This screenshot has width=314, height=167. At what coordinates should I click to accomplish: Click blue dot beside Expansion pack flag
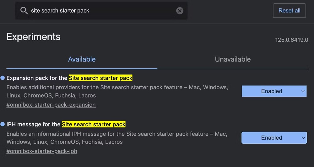[x=3, y=78]
